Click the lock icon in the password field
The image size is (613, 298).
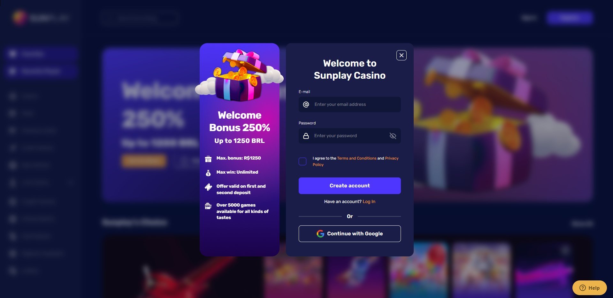pos(306,136)
